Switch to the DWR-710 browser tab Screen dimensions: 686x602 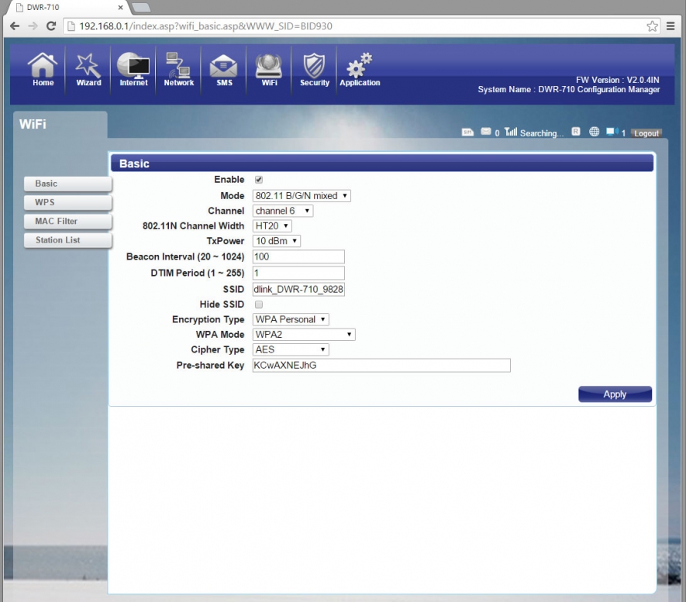[x=67, y=8]
